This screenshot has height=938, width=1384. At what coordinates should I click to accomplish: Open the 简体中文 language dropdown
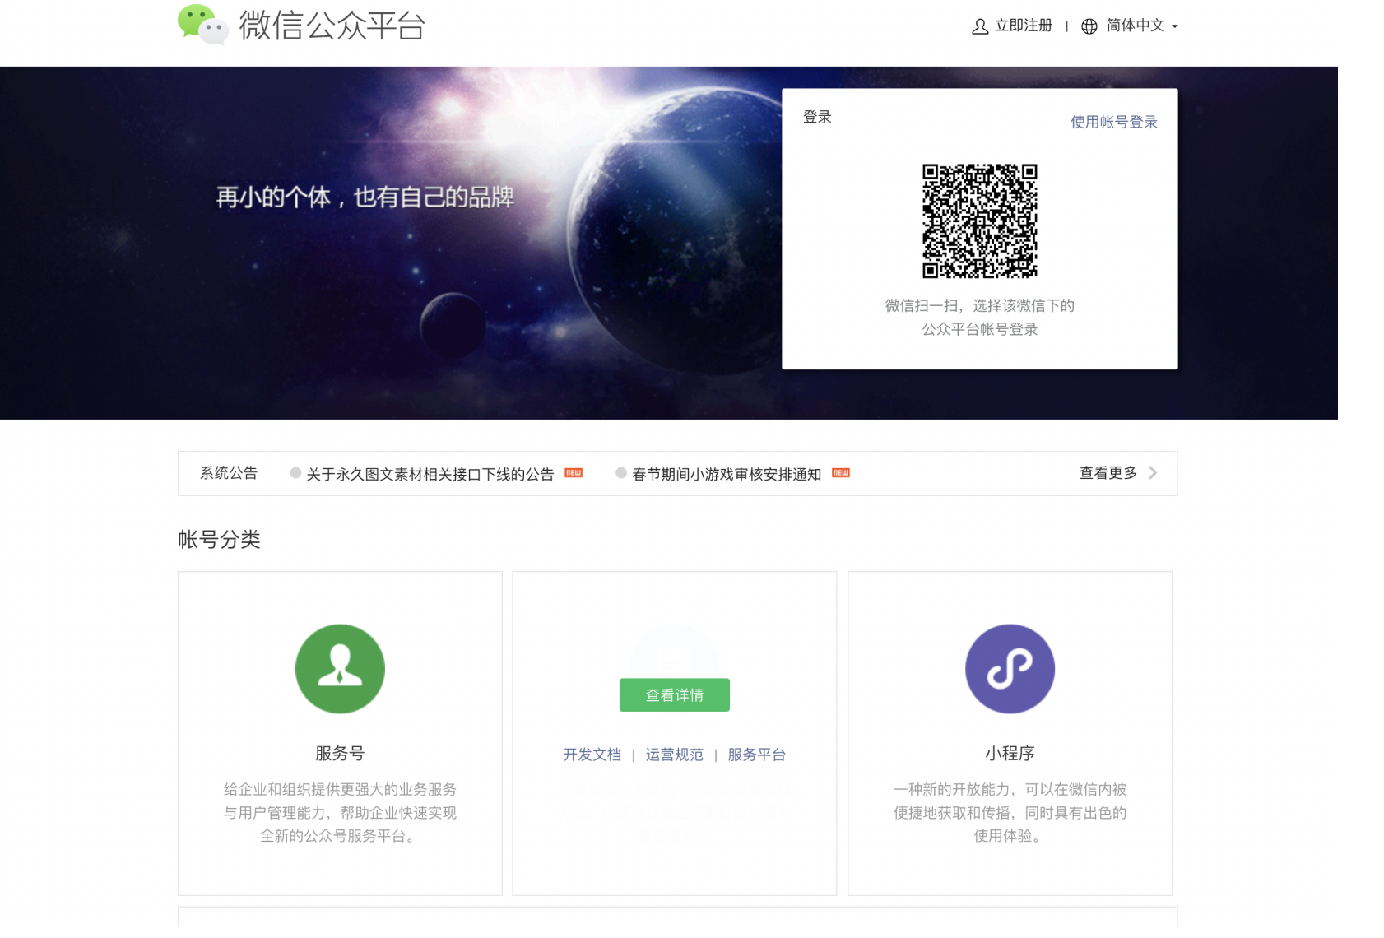click(1141, 26)
